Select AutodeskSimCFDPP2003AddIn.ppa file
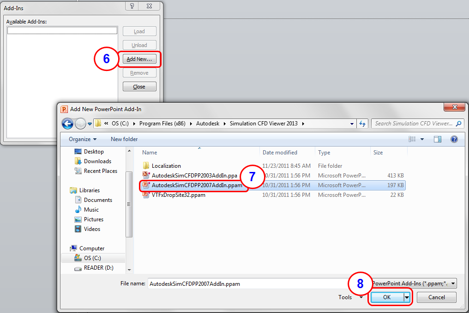Image resolution: width=469 pixels, height=313 pixels. [x=194, y=176]
